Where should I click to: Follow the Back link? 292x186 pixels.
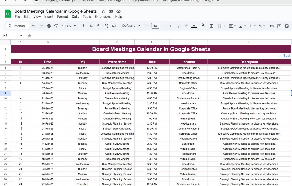(285, 56)
